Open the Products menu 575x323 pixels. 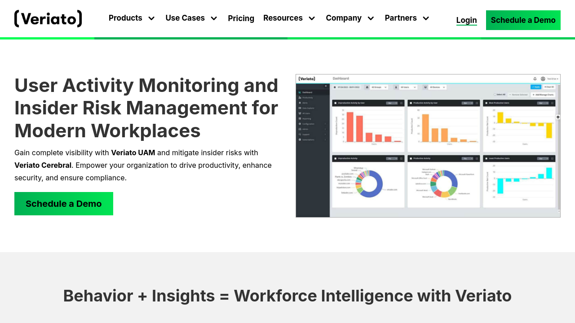(125, 18)
